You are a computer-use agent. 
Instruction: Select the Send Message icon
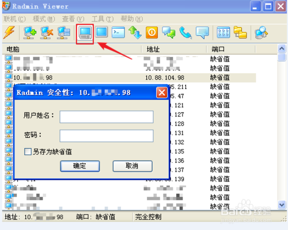[202, 33]
